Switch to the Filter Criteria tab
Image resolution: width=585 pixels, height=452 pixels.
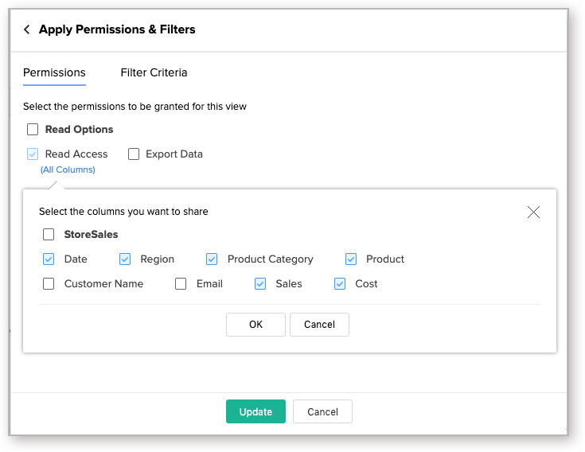(154, 72)
